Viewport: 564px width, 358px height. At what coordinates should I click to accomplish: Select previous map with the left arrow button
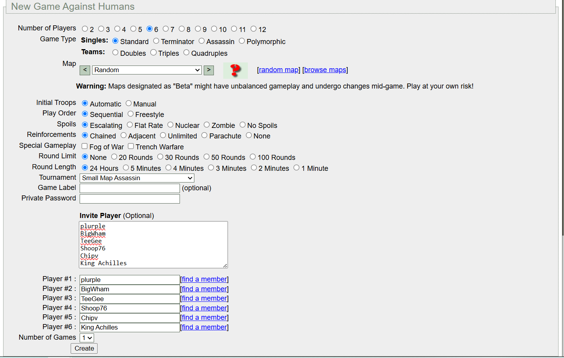pos(85,70)
